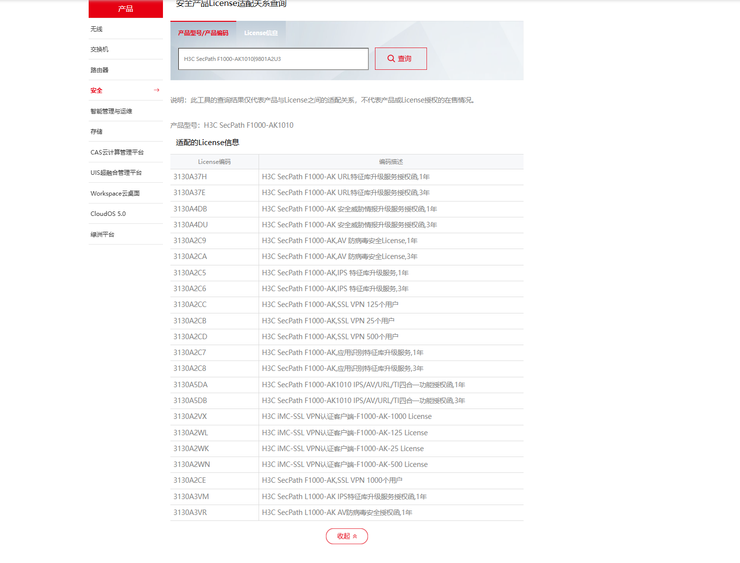Select UIS超融合管理平台 in the sidebar
The width and height of the screenshot is (740, 563).
pos(116,173)
